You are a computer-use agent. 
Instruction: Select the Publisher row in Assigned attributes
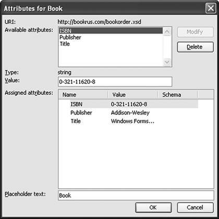pyautogui.click(x=134, y=113)
